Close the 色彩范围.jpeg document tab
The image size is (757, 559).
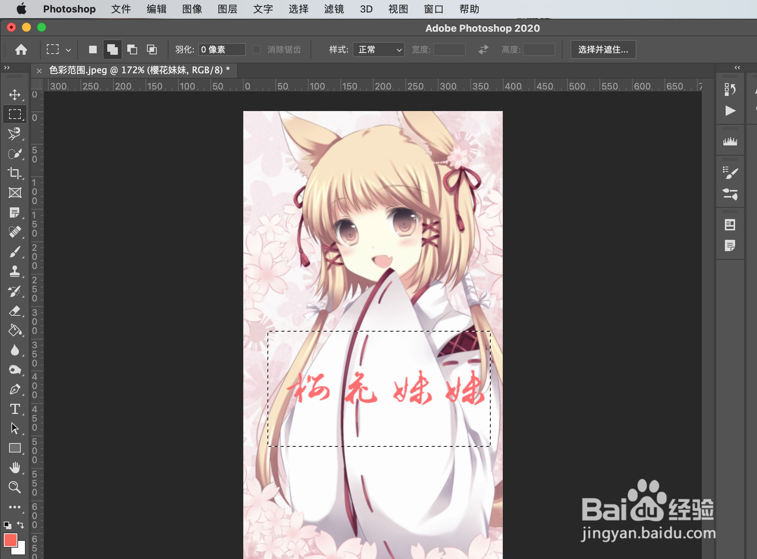click(39, 71)
